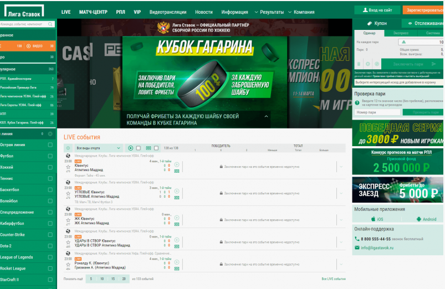Check the Киберфутбол checkbox

[50, 224]
